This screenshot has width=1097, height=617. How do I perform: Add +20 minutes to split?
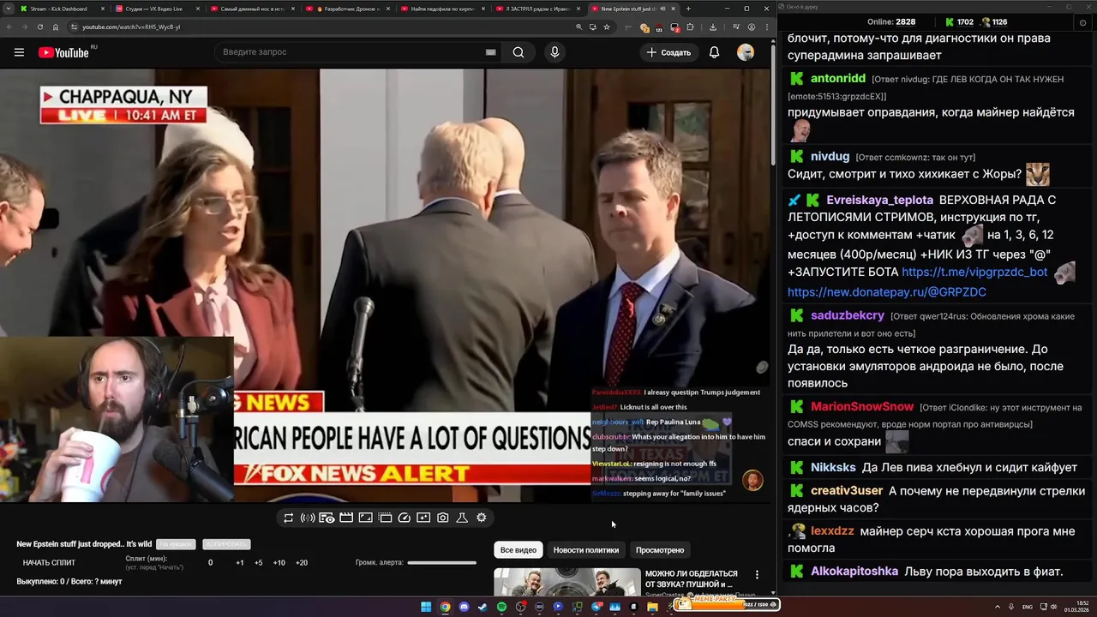pos(301,563)
